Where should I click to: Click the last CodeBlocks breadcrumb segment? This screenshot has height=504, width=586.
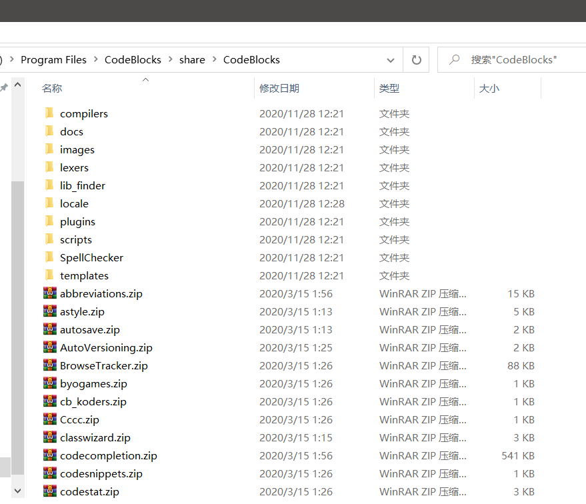pos(251,60)
